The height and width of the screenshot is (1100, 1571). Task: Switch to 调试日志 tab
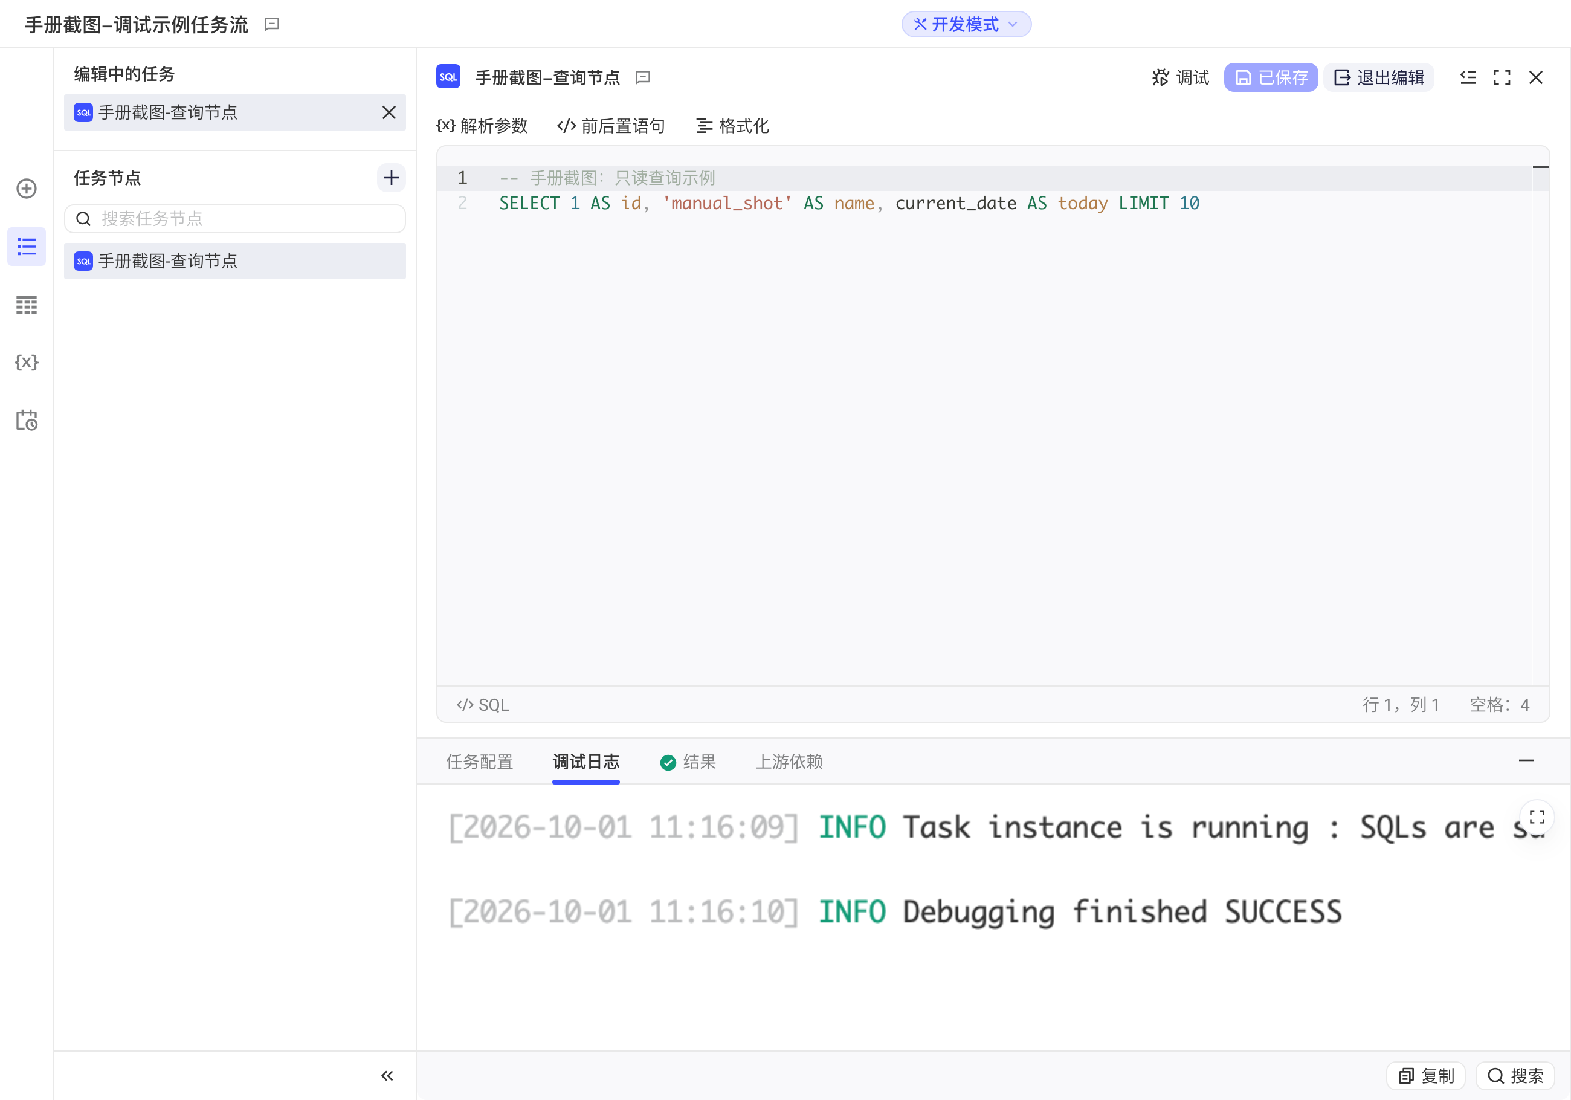pyautogui.click(x=585, y=762)
